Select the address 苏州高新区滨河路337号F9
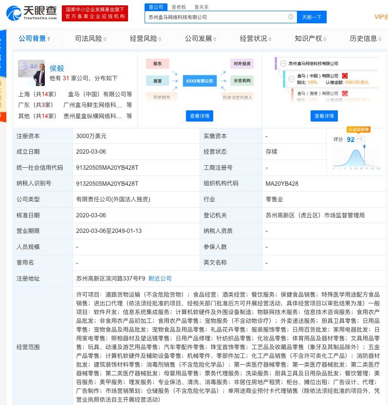Screen dimensions: 388x405 coord(111,279)
